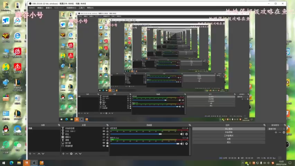Open the 工具(T) menu
Image resolution: width=295 pixels, height=166 pixels.
pyautogui.click(x=81, y=8)
